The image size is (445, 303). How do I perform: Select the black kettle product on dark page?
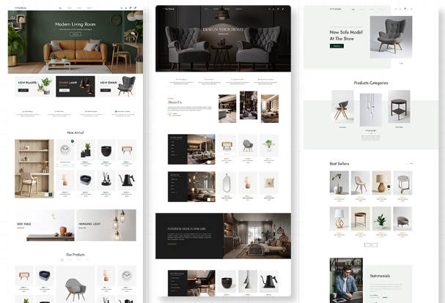pos(269,281)
